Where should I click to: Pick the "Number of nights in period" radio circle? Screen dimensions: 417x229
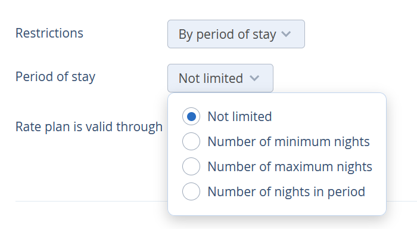(x=191, y=191)
